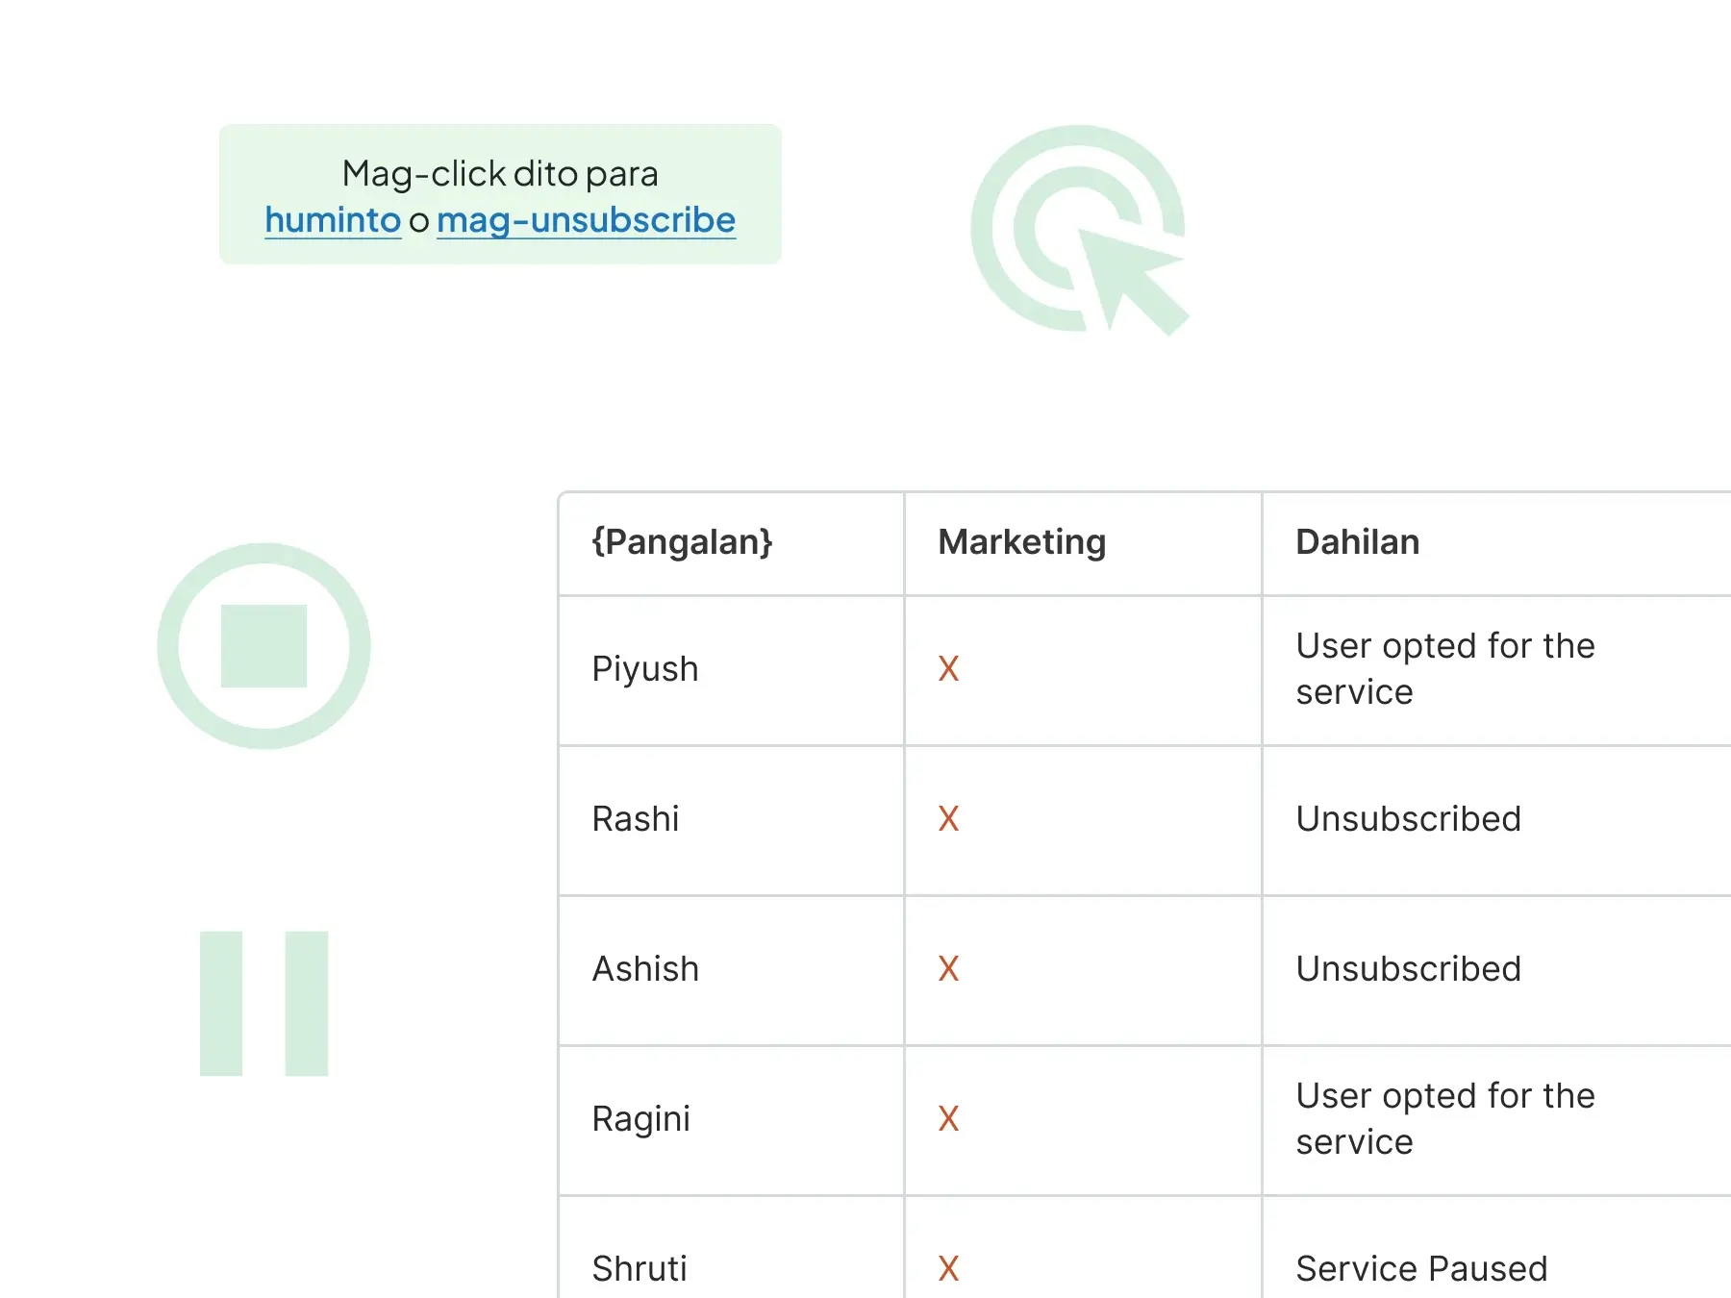Click the red X next to Shruti
1731x1298 pixels.
click(948, 1269)
